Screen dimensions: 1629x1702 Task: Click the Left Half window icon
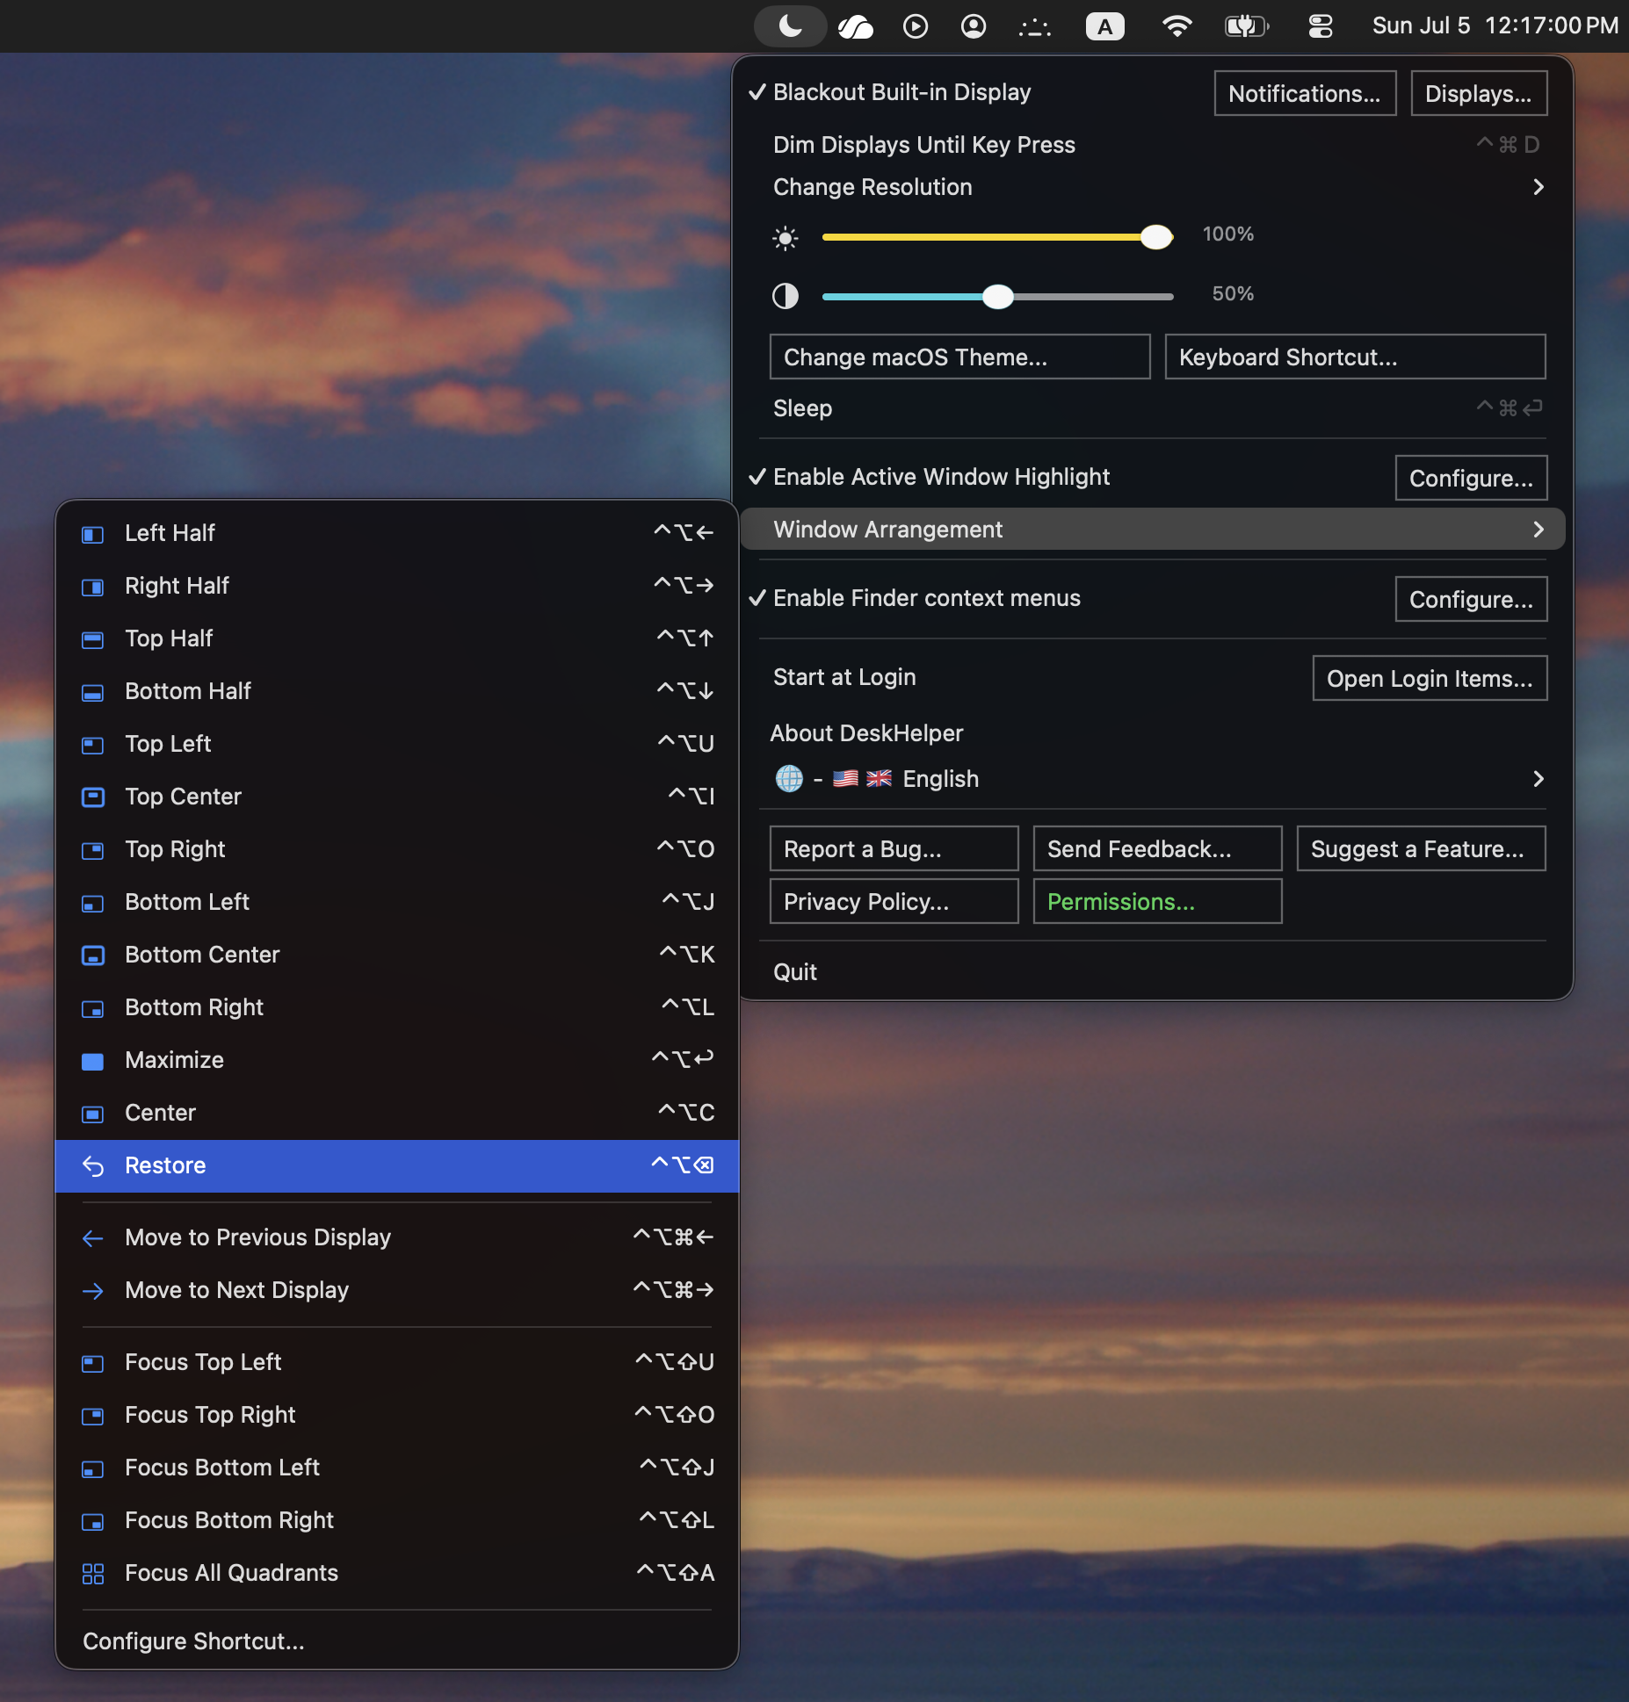coord(92,534)
